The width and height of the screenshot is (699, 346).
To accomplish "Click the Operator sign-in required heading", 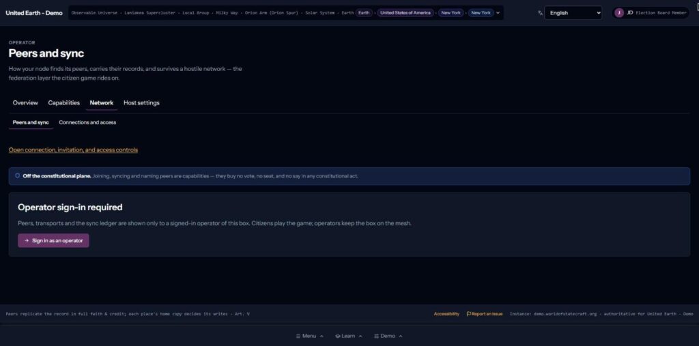I will (x=70, y=207).
